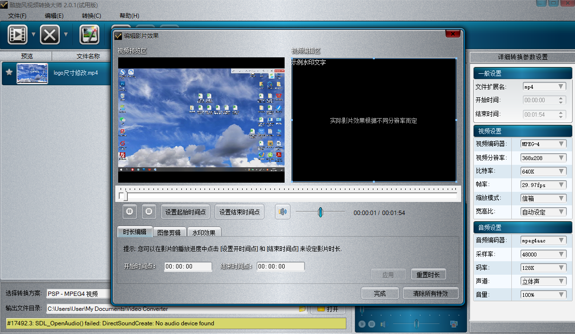Click the main player volume slider handle
This screenshot has width=575, height=334.
pyautogui.click(x=417, y=324)
